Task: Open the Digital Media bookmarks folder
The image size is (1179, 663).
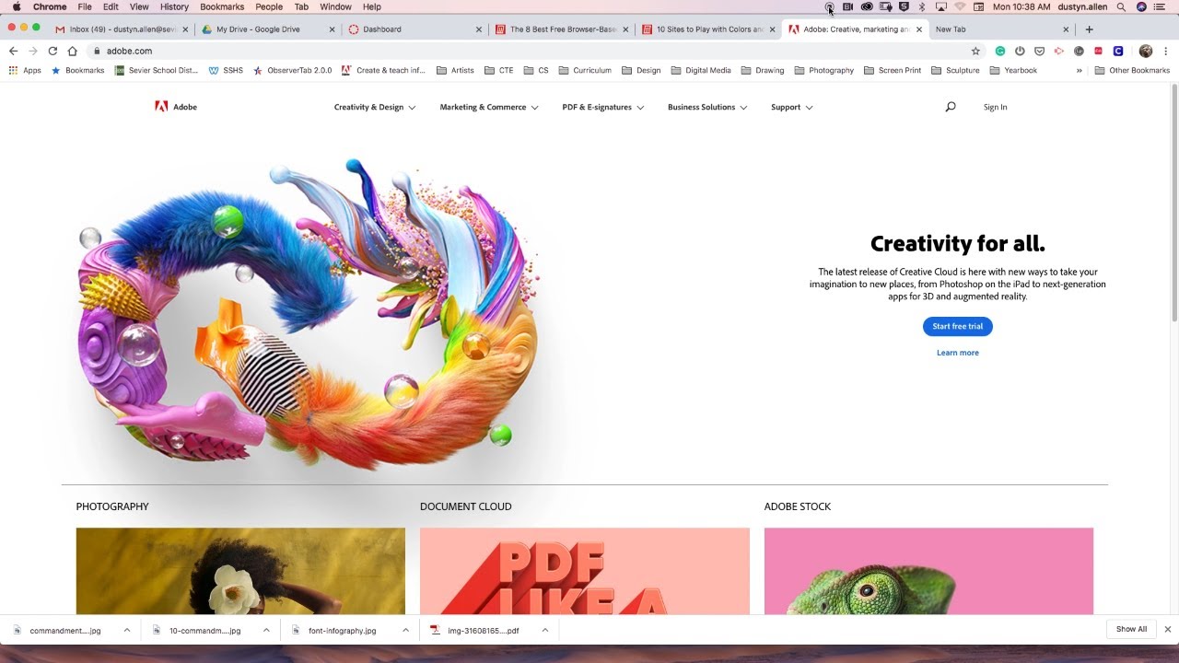Action: [700, 70]
